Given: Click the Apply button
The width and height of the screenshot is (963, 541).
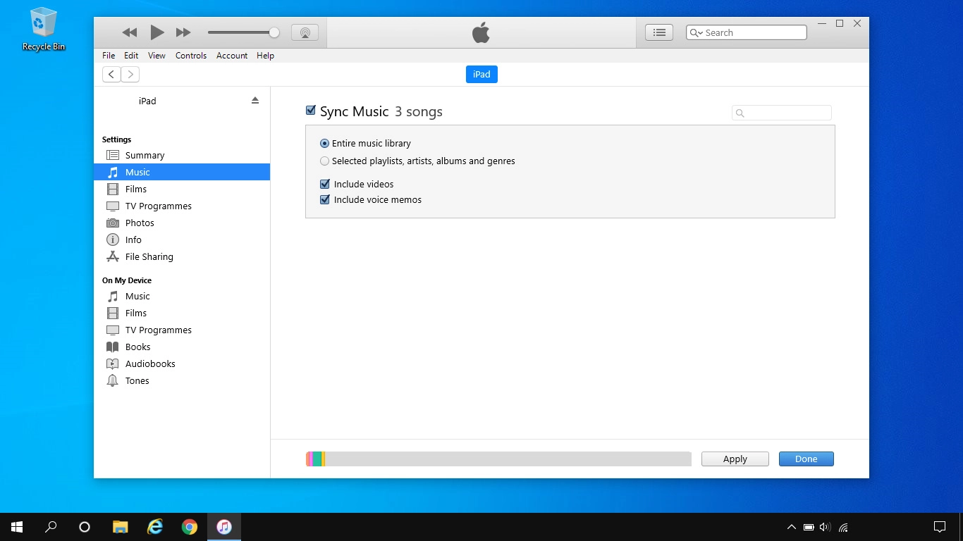Looking at the screenshot, I should pos(735,459).
